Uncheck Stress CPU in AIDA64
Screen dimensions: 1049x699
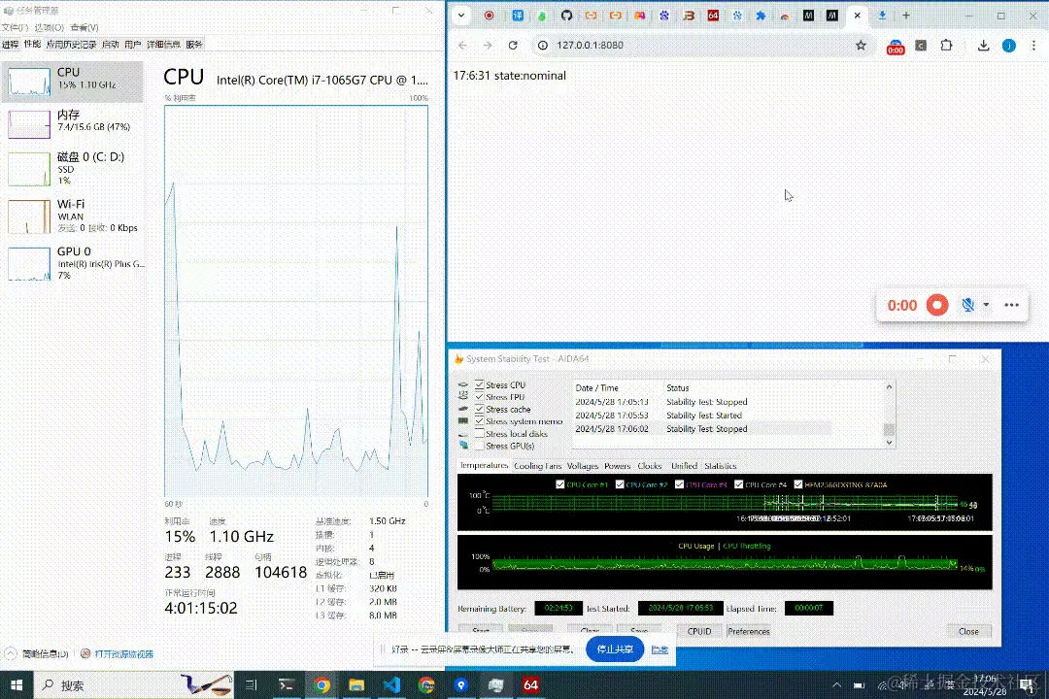point(480,384)
